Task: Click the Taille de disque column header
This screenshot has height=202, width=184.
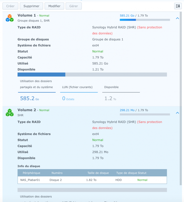Action: [98, 173]
